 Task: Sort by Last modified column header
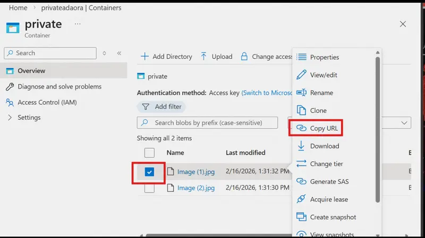[x=245, y=153]
